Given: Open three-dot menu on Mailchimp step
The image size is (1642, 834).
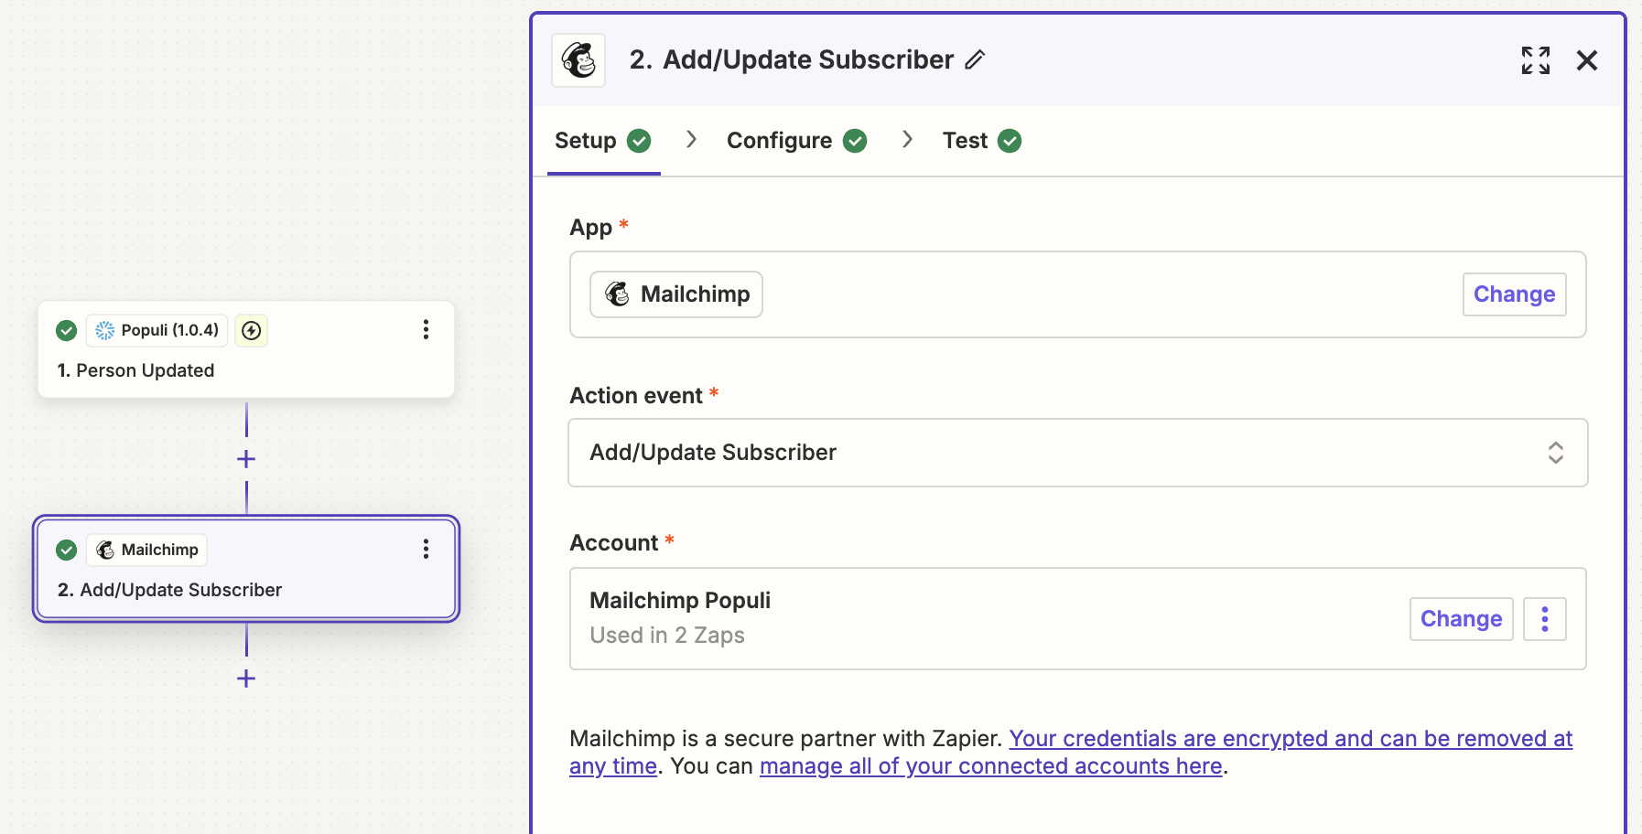Looking at the screenshot, I should click(426, 550).
